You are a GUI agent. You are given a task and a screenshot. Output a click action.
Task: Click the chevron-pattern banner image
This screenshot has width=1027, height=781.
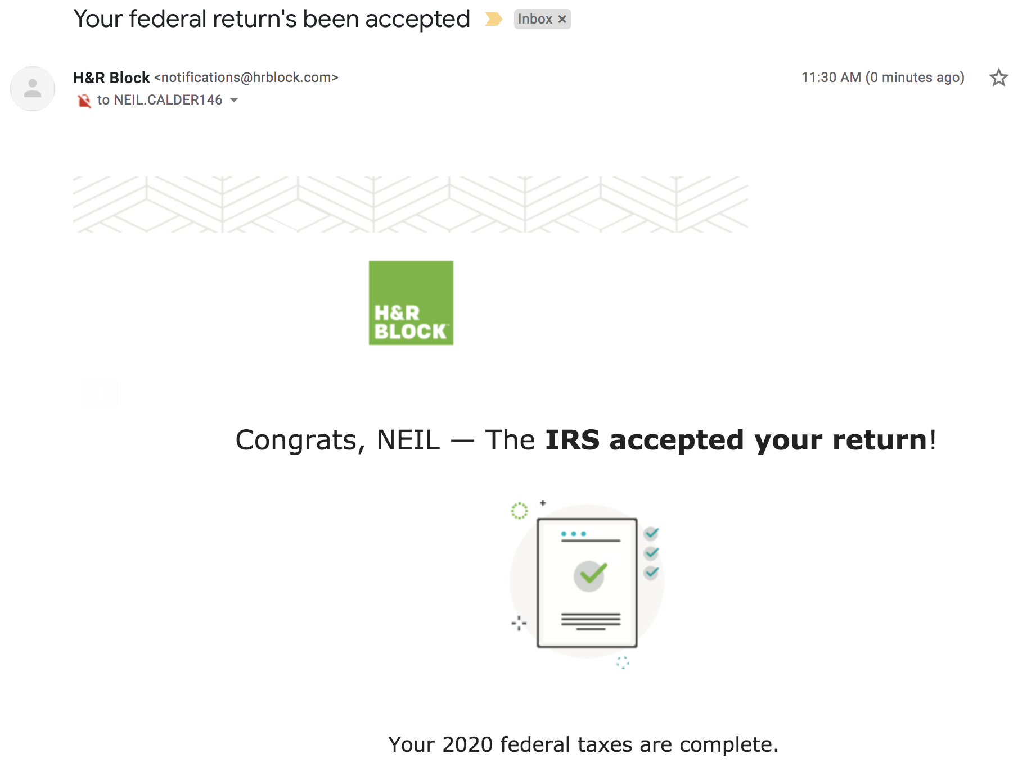pos(411,205)
